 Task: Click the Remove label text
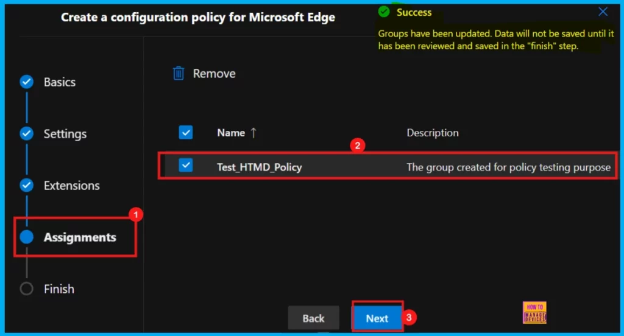click(214, 74)
